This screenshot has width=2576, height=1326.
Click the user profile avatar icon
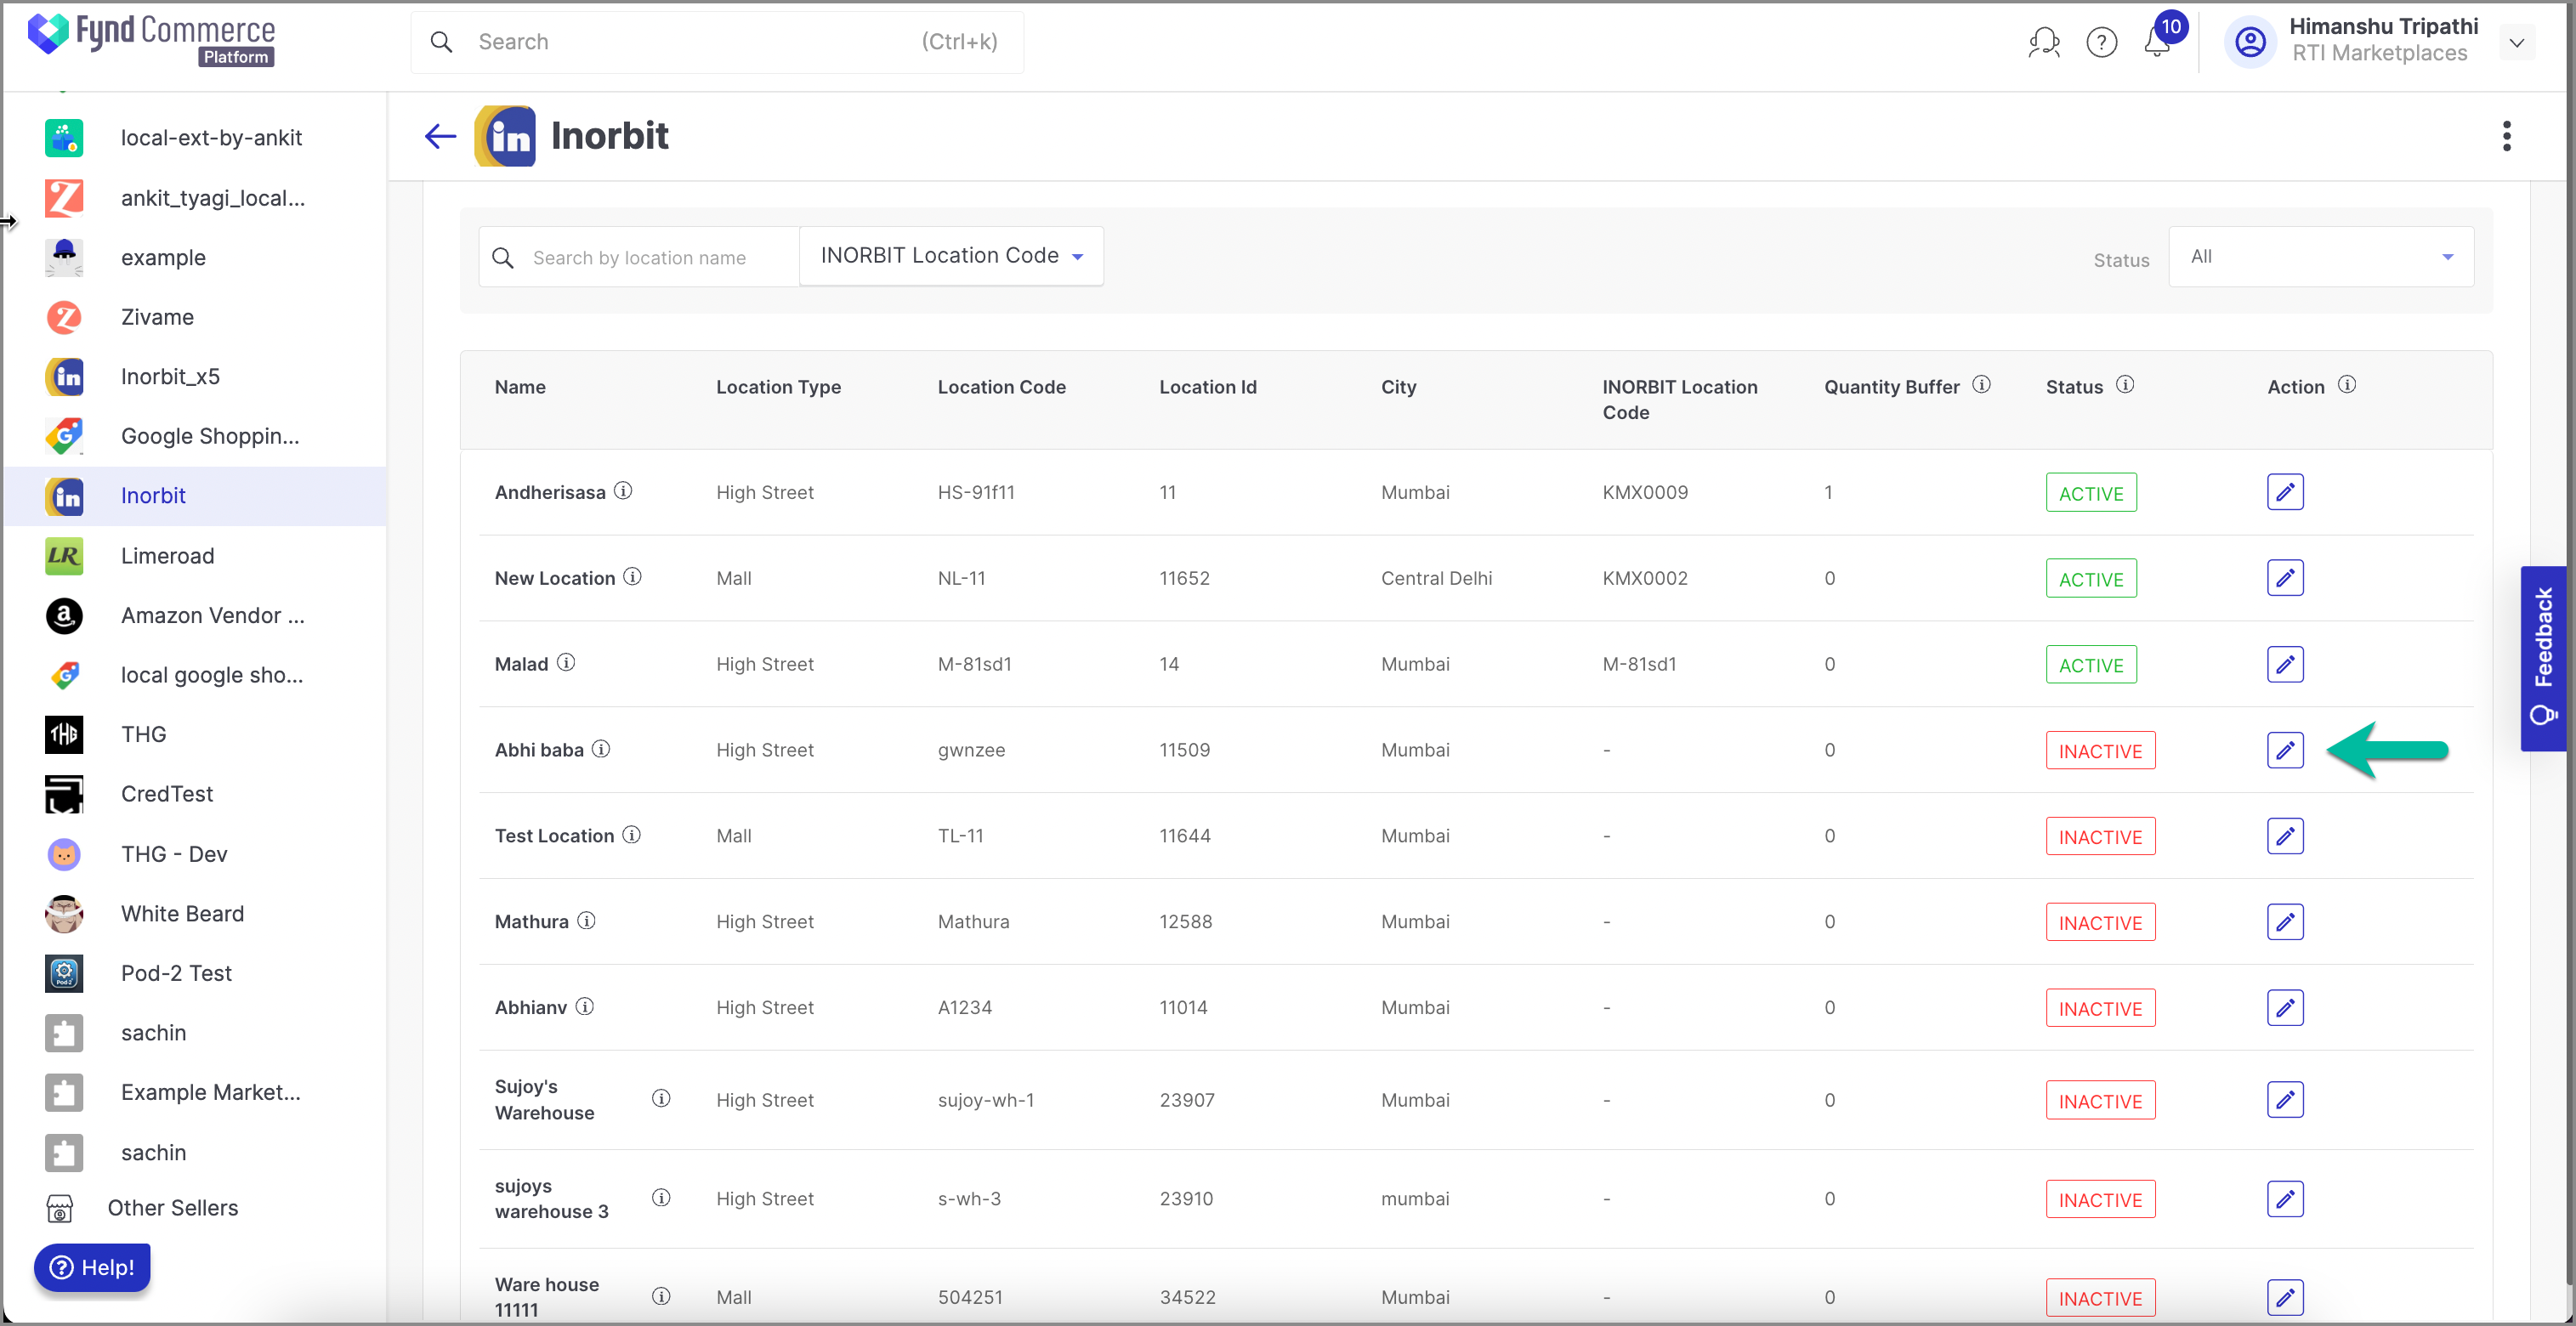[2250, 42]
